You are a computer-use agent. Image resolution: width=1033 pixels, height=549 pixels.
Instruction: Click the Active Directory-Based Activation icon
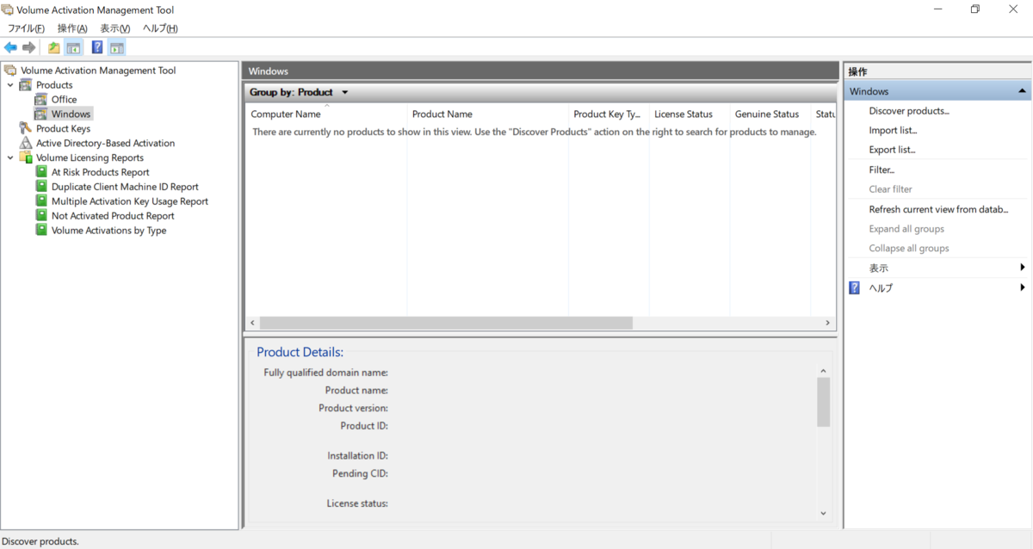(x=26, y=143)
